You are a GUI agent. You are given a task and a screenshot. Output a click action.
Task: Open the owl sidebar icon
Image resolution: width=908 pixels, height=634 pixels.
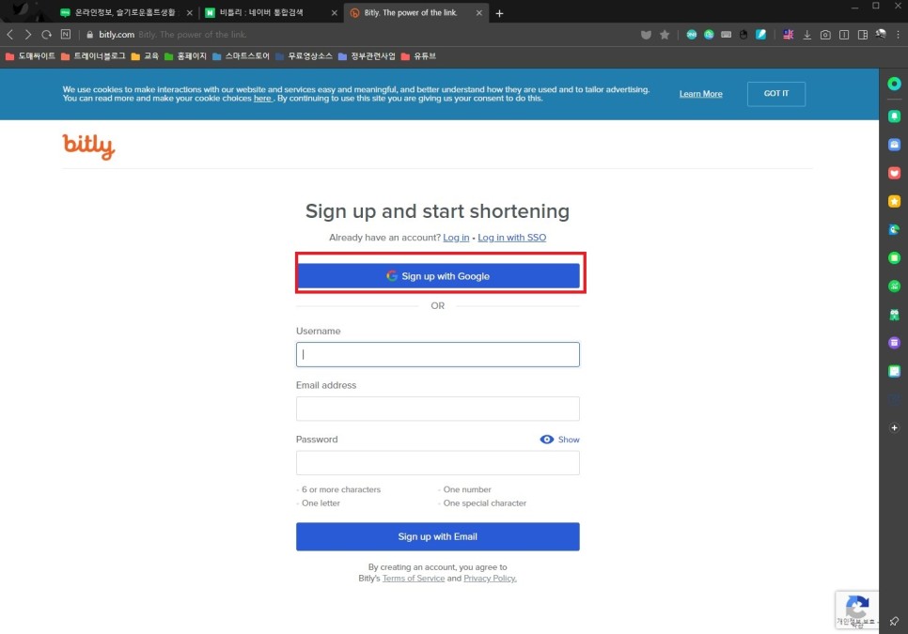(x=894, y=315)
